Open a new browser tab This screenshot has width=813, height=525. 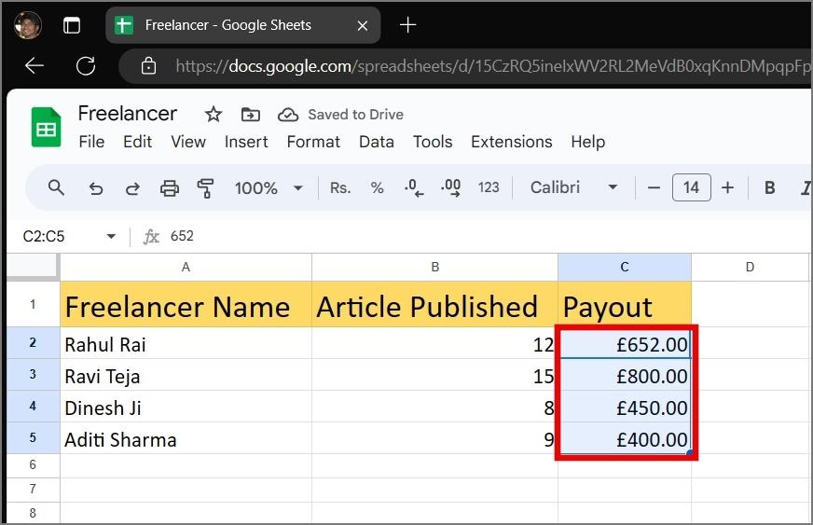[407, 24]
